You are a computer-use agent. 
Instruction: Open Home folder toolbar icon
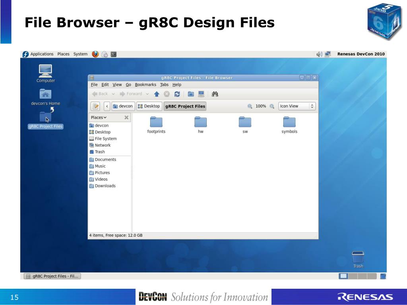coord(191,94)
